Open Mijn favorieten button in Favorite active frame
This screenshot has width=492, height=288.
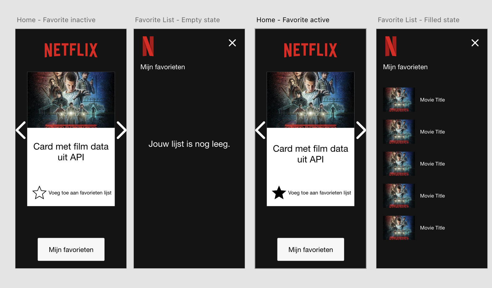pyautogui.click(x=310, y=249)
